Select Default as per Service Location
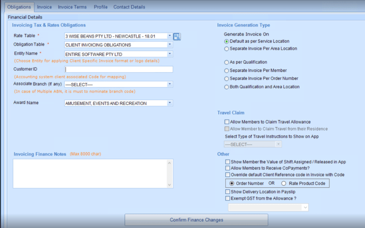 (226, 41)
